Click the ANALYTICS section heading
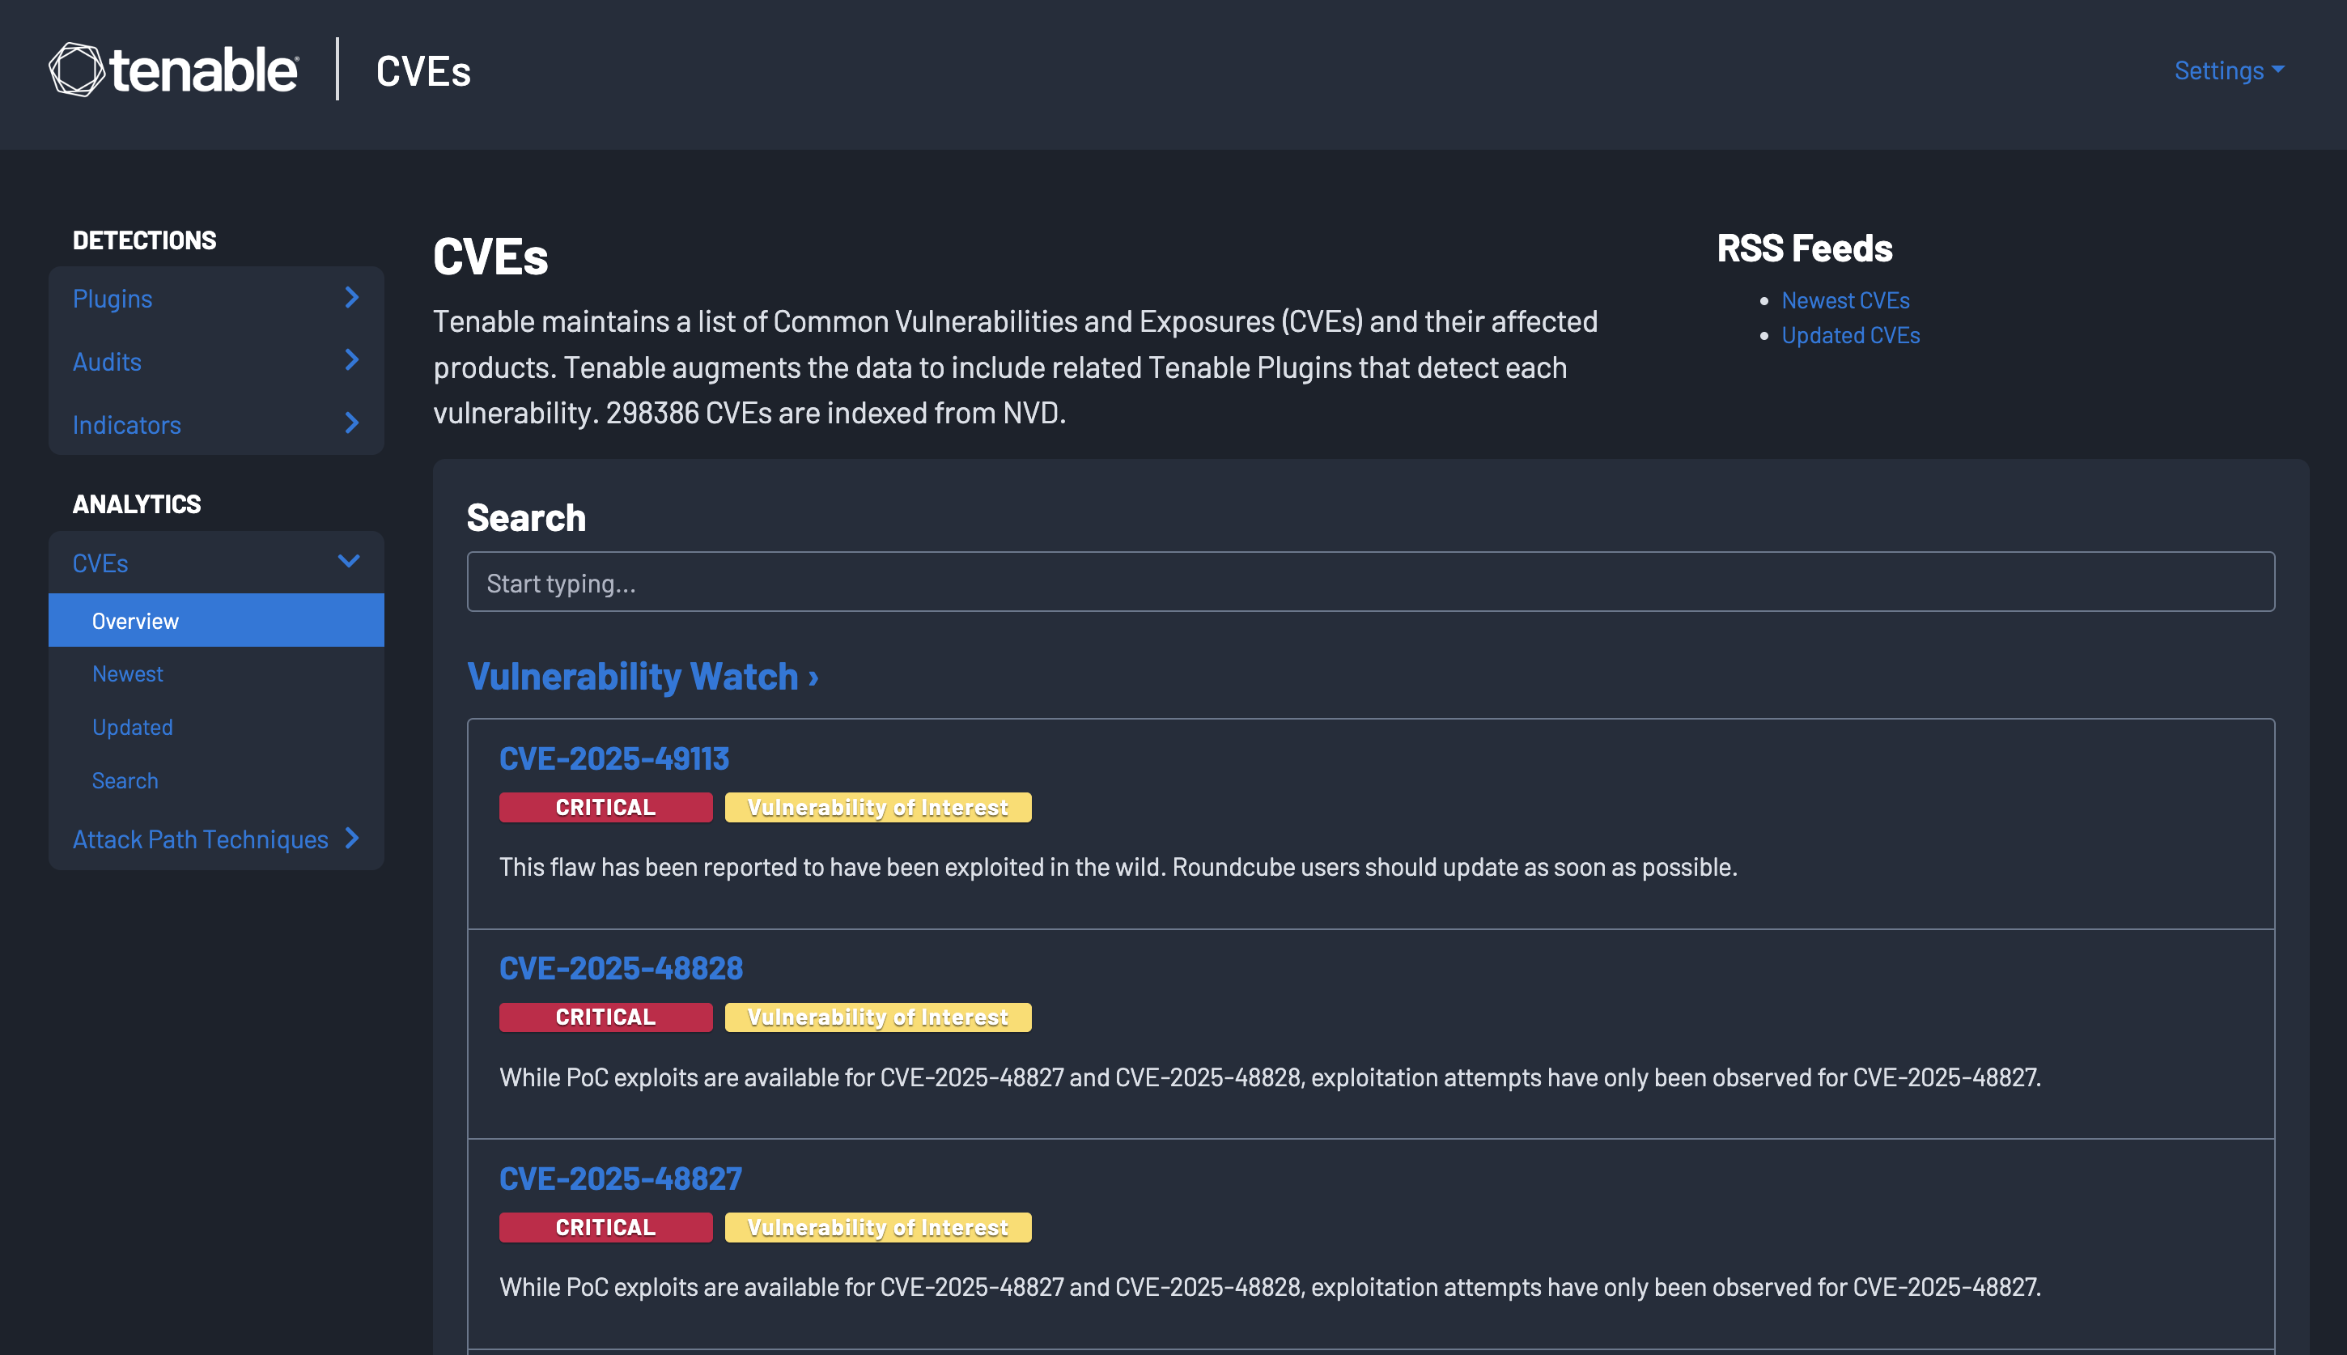2347x1355 pixels. (x=137, y=504)
